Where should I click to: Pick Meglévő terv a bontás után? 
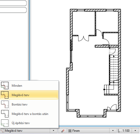29,114
